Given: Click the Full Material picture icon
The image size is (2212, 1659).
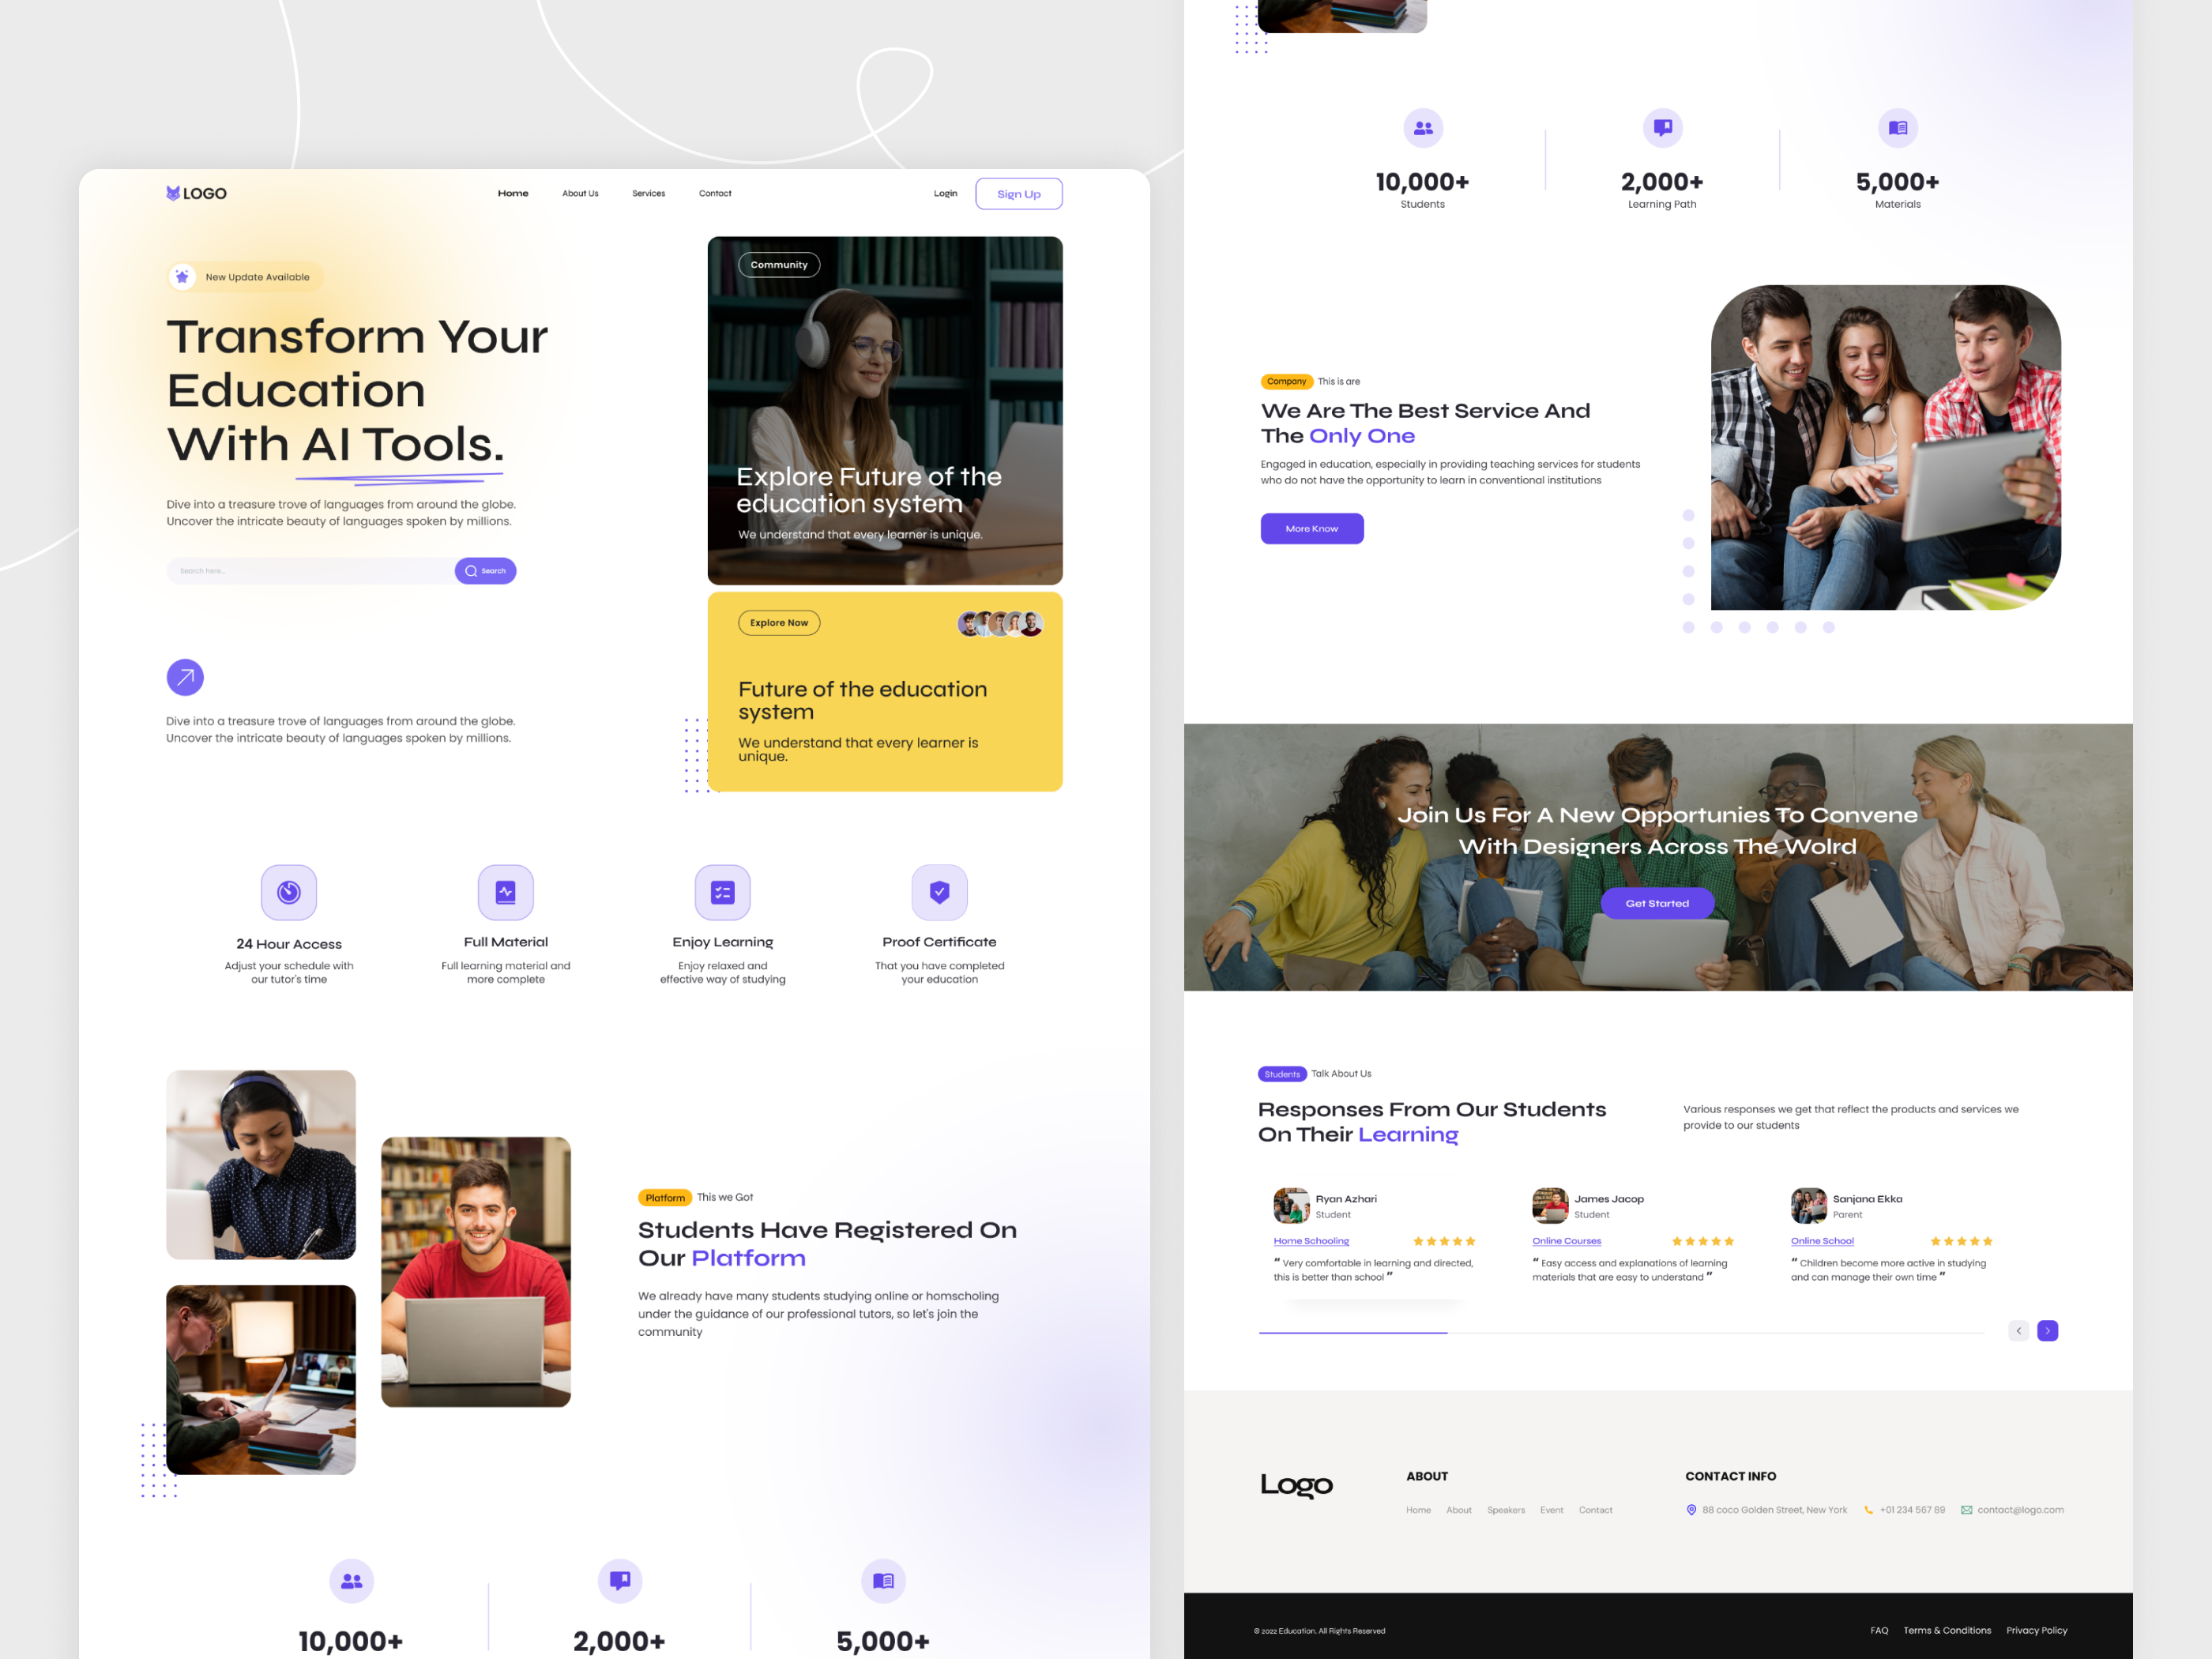Looking at the screenshot, I should [x=506, y=893].
